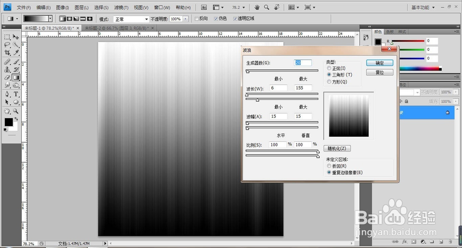Select the Crop tool
Viewport: 462px width, 248px height.
click(x=7, y=53)
